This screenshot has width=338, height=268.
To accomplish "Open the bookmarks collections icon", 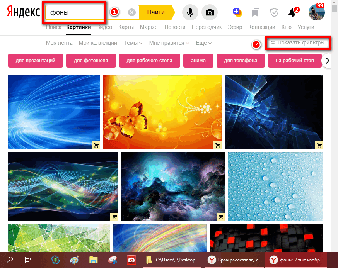I will [x=256, y=13].
